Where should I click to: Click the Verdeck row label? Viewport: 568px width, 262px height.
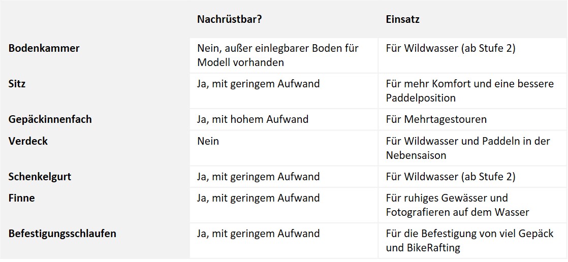tap(28, 141)
